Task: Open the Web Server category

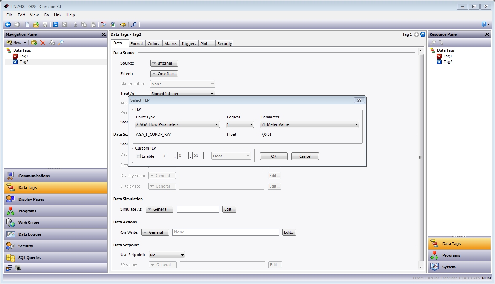Action: [56, 223]
